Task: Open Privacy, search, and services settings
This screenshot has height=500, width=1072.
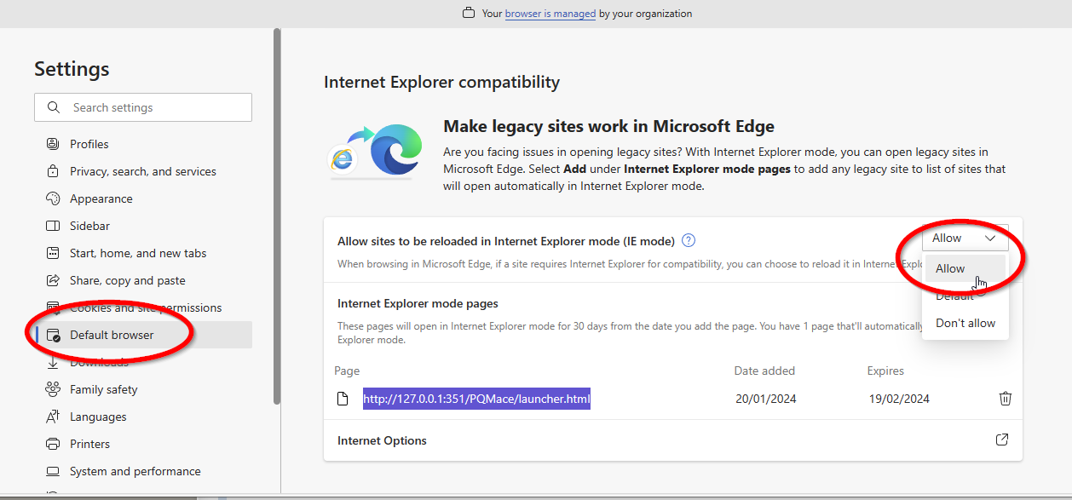Action: tap(144, 171)
